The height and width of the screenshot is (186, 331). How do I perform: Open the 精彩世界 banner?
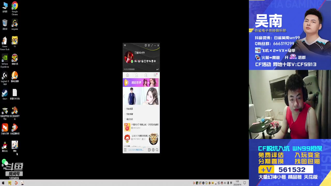tap(141, 83)
